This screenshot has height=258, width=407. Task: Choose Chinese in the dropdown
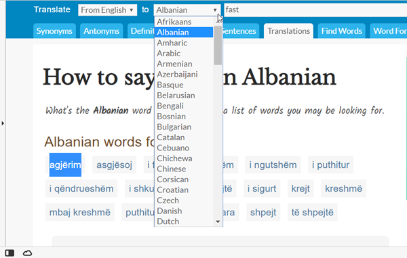tap(184, 169)
